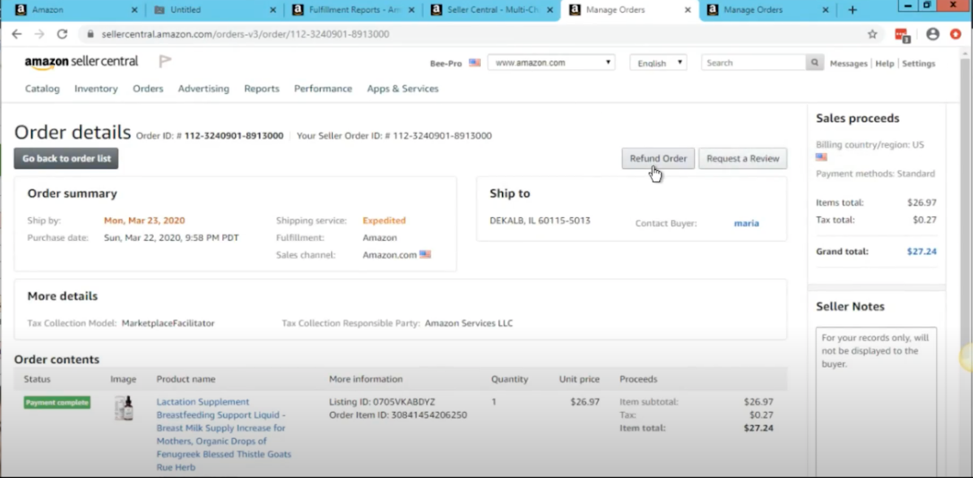Switch to the last Manage Orders tab
The height and width of the screenshot is (478, 973).
click(x=767, y=10)
